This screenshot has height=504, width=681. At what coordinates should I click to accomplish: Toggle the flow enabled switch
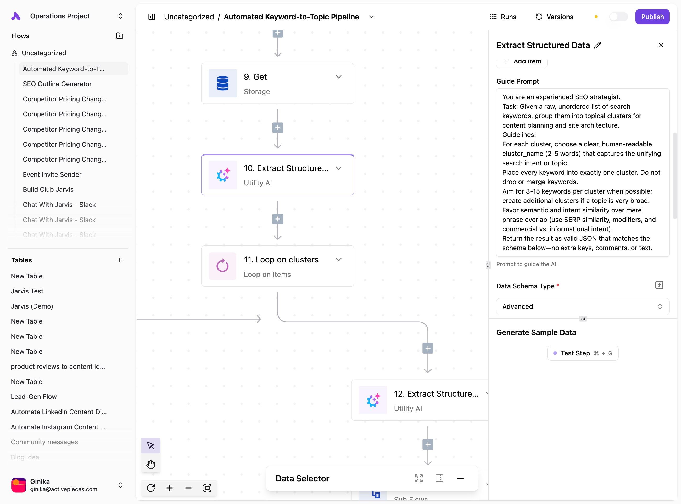pos(618,17)
